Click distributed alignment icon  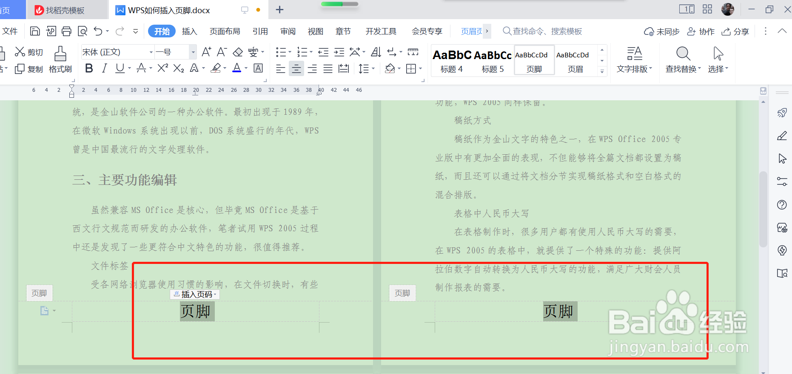tap(344, 69)
